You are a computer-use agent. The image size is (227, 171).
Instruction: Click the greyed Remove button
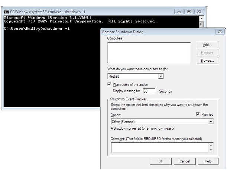[x=207, y=53]
